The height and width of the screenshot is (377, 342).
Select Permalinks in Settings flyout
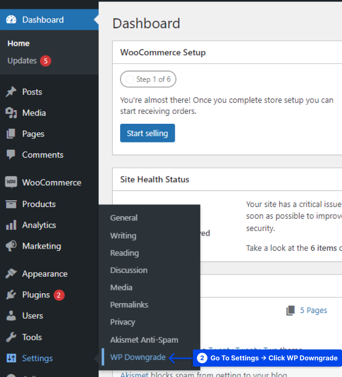[x=129, y=305]
